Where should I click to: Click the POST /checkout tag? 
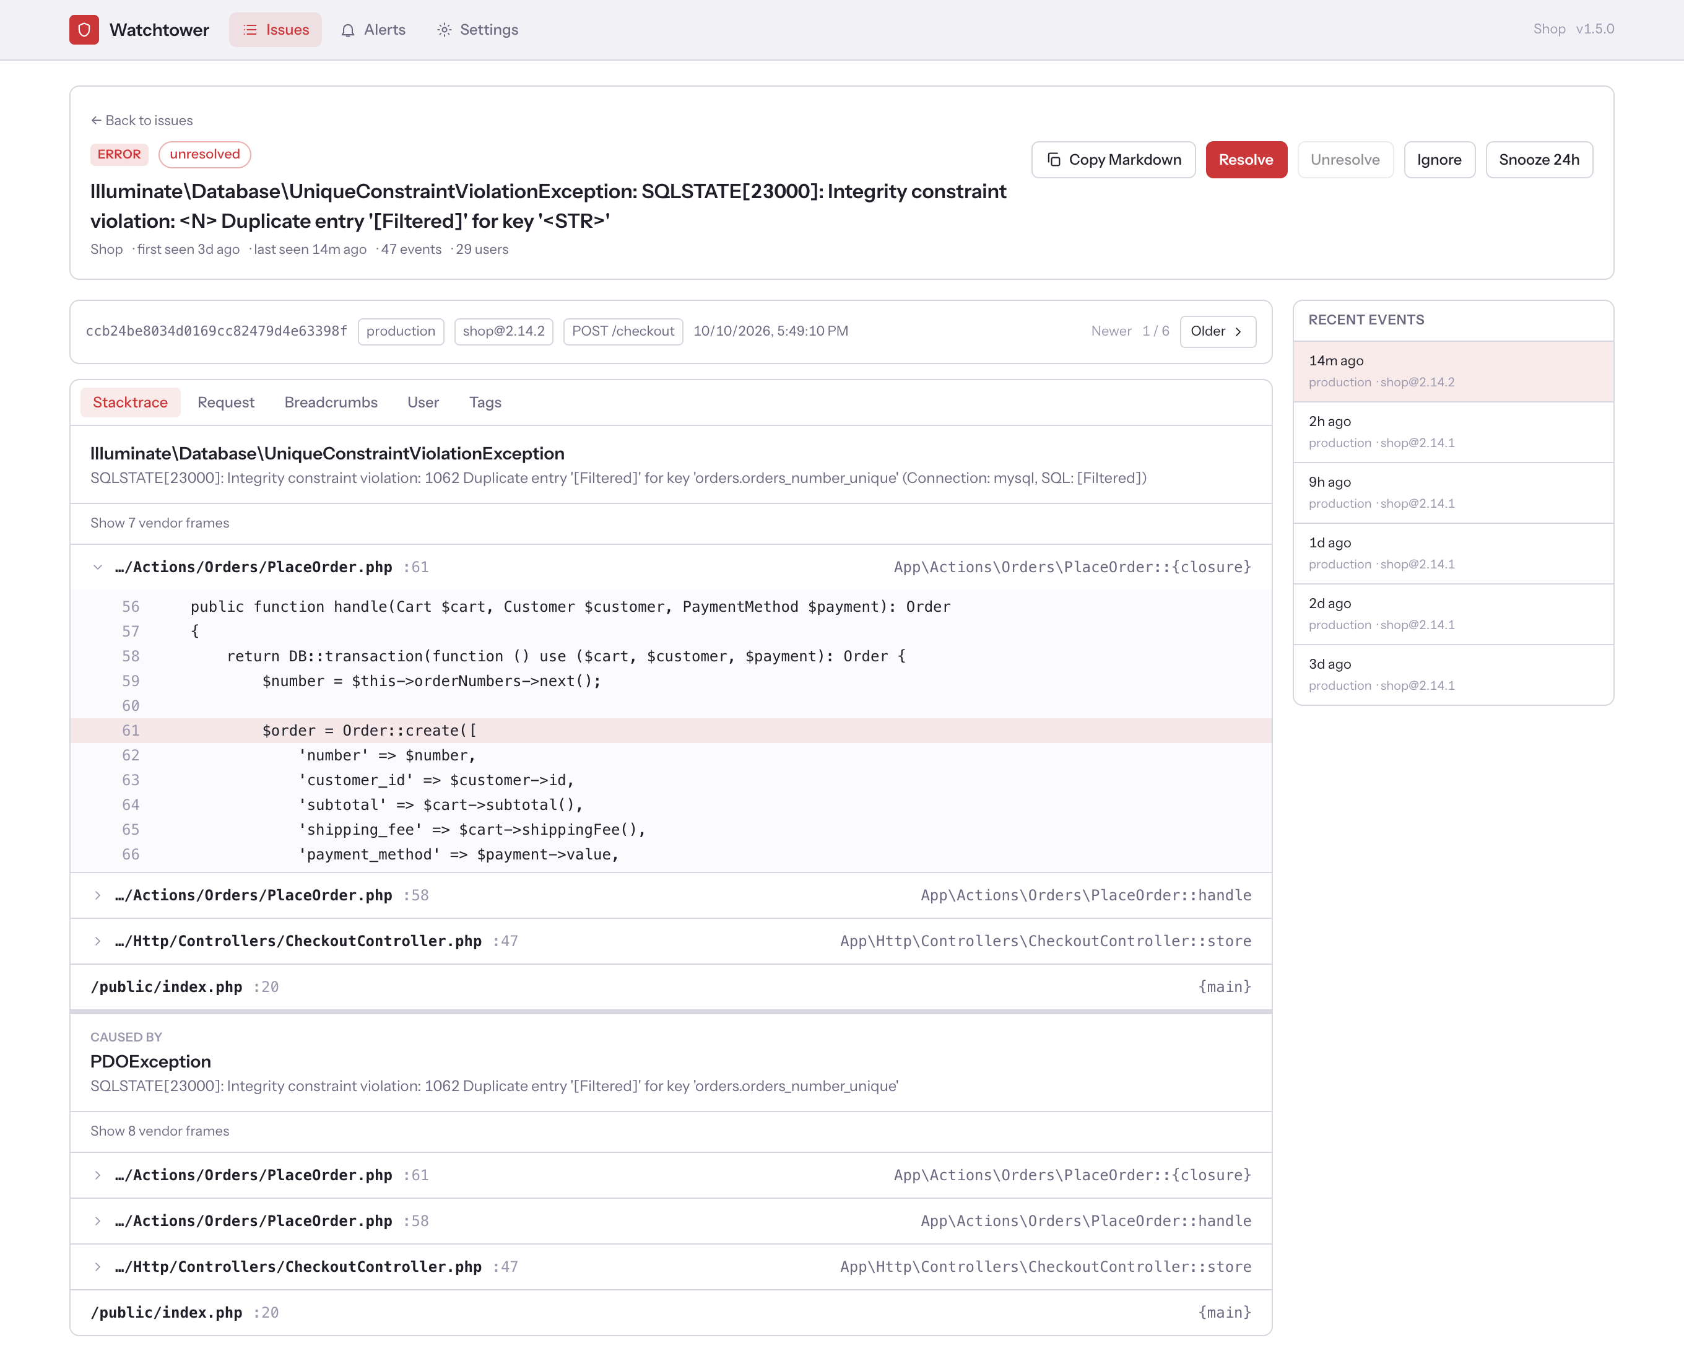coord(622,331)
